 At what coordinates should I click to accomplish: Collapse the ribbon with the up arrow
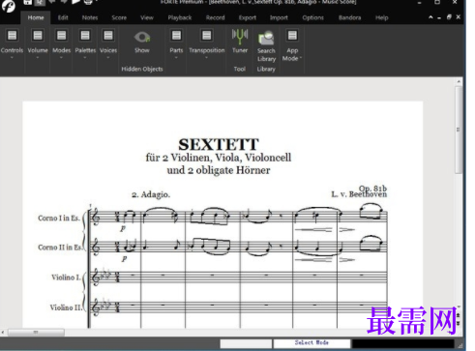(430, 17)
